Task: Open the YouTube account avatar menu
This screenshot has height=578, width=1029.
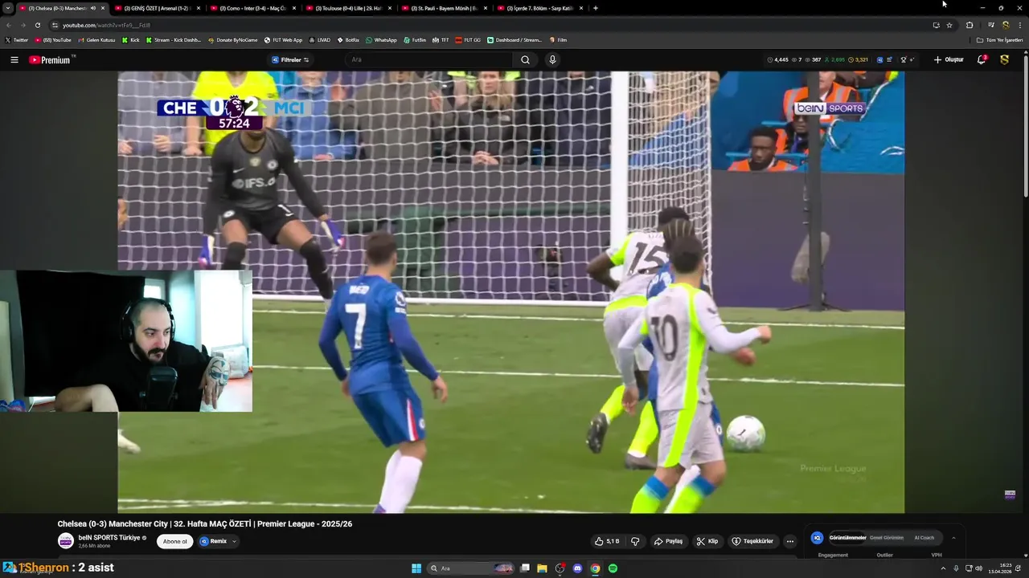Action: click(1005, 59)
